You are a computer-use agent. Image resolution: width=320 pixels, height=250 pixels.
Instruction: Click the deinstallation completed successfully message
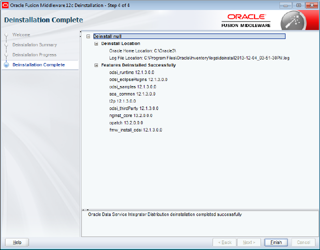click(165, 214)
